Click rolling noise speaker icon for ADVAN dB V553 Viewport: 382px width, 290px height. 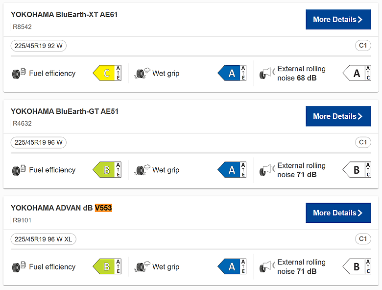point(266,267)
